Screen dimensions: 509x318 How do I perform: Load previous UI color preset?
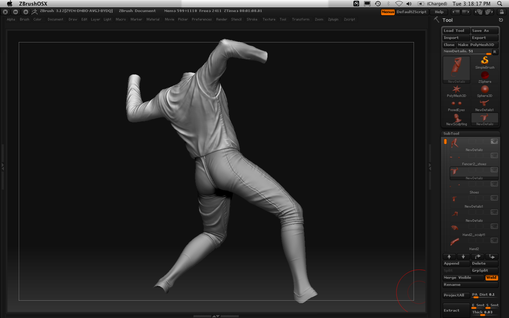[x=456, y=12]
